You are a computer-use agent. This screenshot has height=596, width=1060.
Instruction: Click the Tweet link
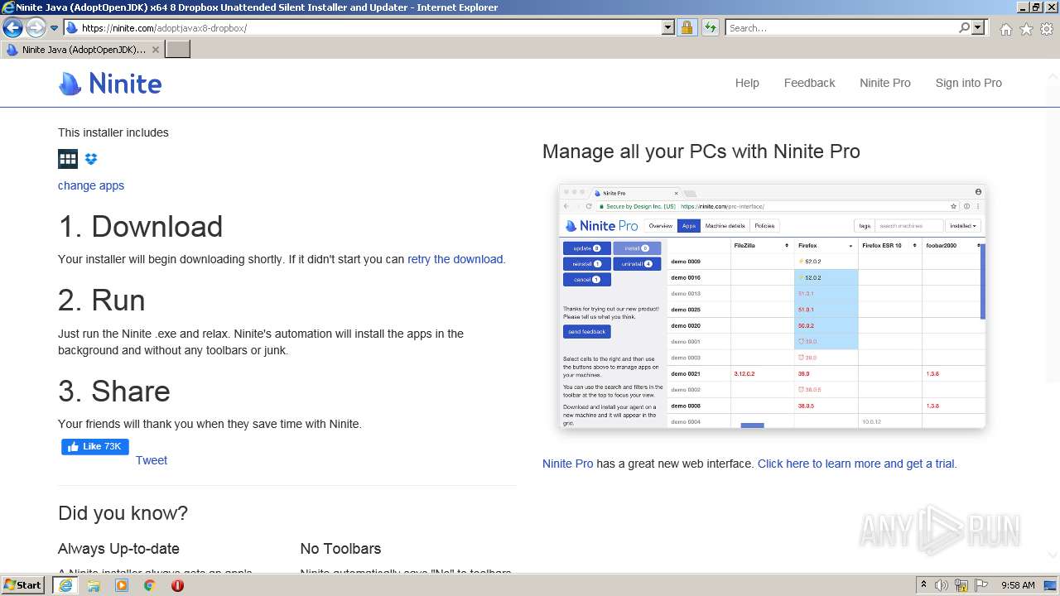click(152, 460)
